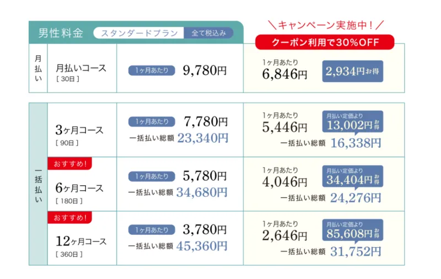Click the おすすめ! badge above 12ヶ月コース
The height and width of the screenshot is (279, 441).
click(70, 217)
